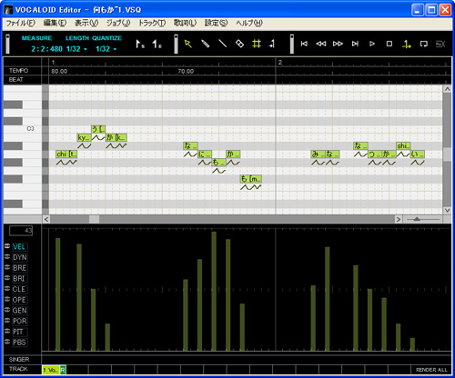This screenshot has width=455, height=378.
Task: Select the 'chi [t..' note
Action: click(x=66, y=154)
